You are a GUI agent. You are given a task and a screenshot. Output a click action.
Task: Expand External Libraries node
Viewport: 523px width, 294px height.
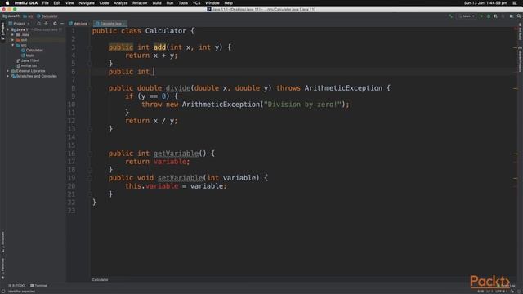click(8, 71)
